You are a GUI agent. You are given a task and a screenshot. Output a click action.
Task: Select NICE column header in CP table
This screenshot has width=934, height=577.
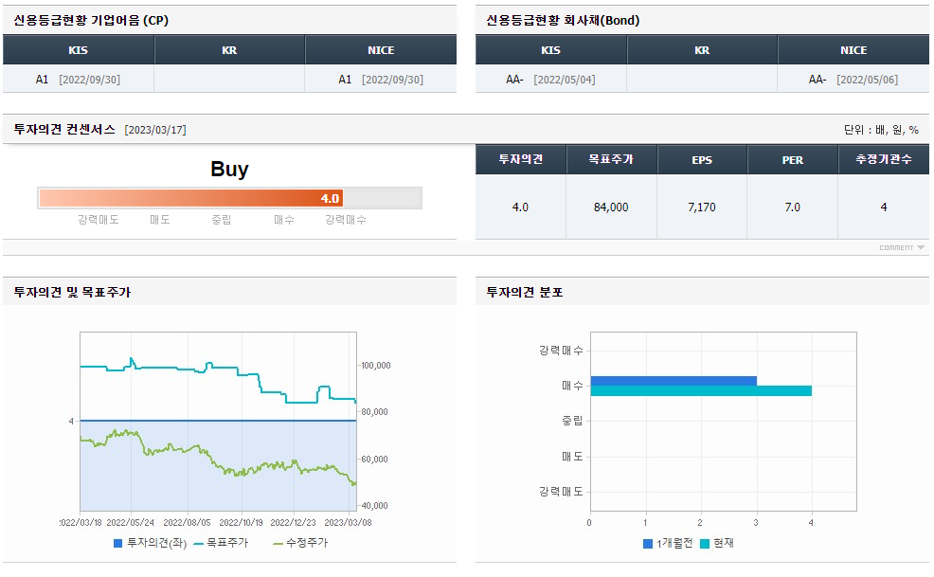coord(381,50)
